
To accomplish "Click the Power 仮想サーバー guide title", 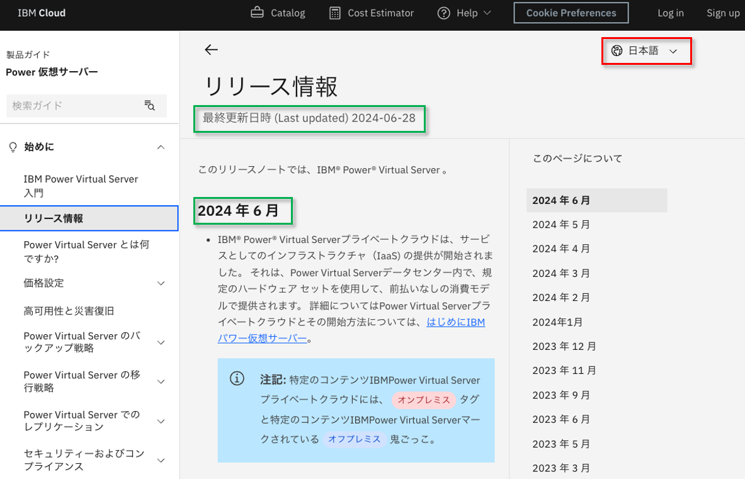I will click(52, 72).
